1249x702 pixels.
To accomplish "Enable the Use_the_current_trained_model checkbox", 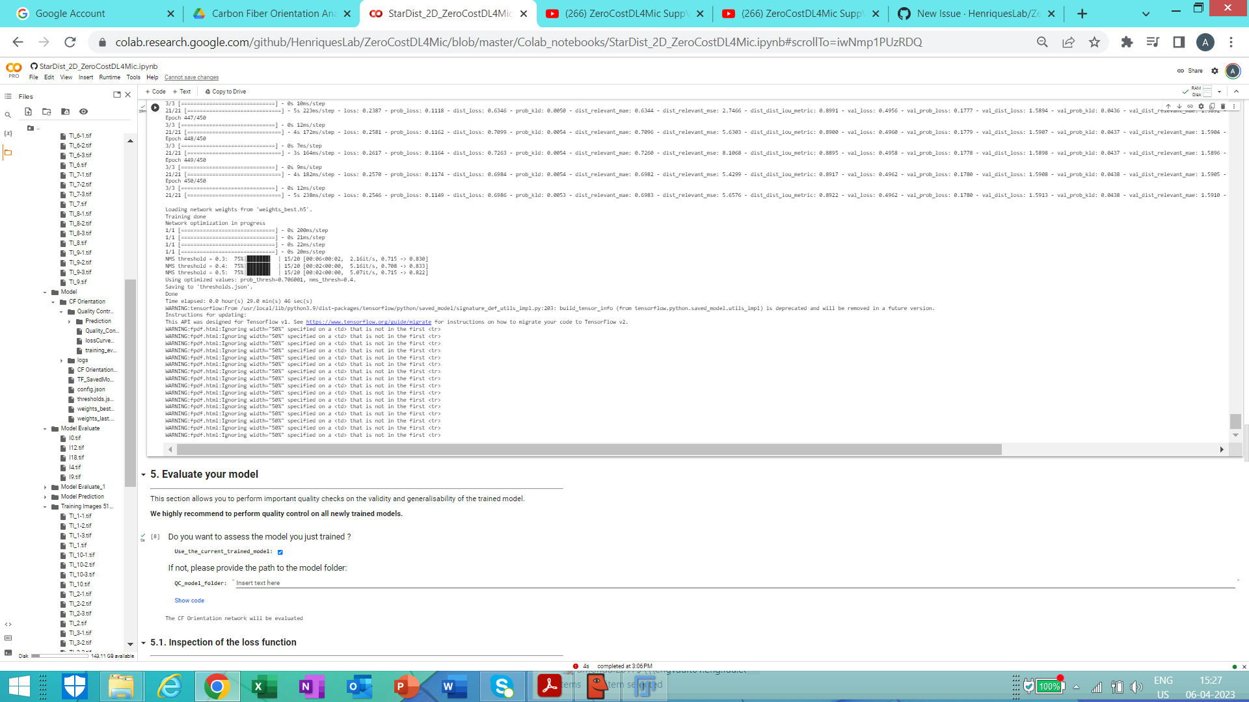I will (280, 552).
